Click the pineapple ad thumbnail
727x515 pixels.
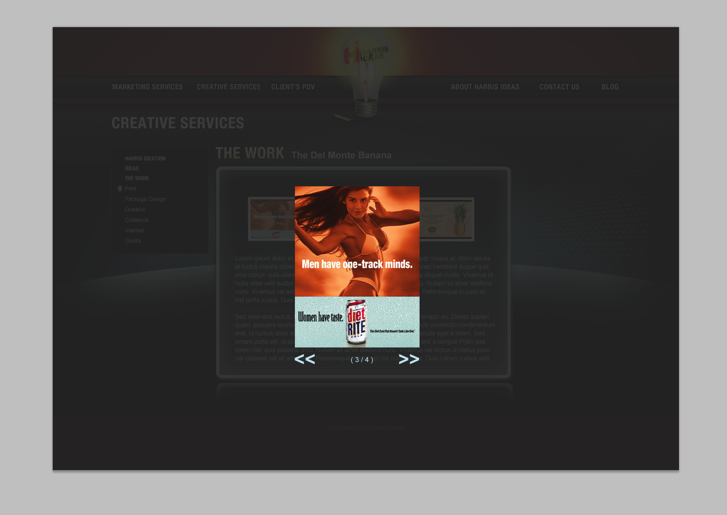click(x=447, y=219)
